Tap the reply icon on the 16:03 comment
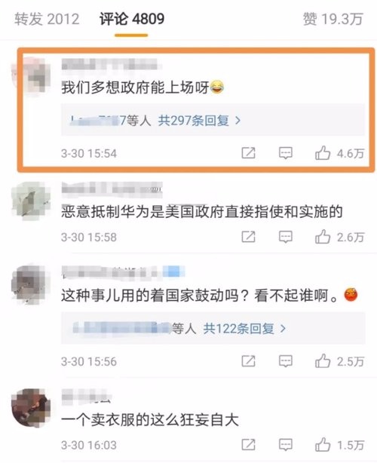Viewport: 377px width, 463px height. point(286,445)
